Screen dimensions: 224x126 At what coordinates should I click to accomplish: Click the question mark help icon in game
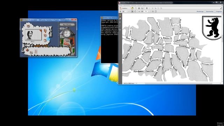pyautogui.click(x=45, y=40)
